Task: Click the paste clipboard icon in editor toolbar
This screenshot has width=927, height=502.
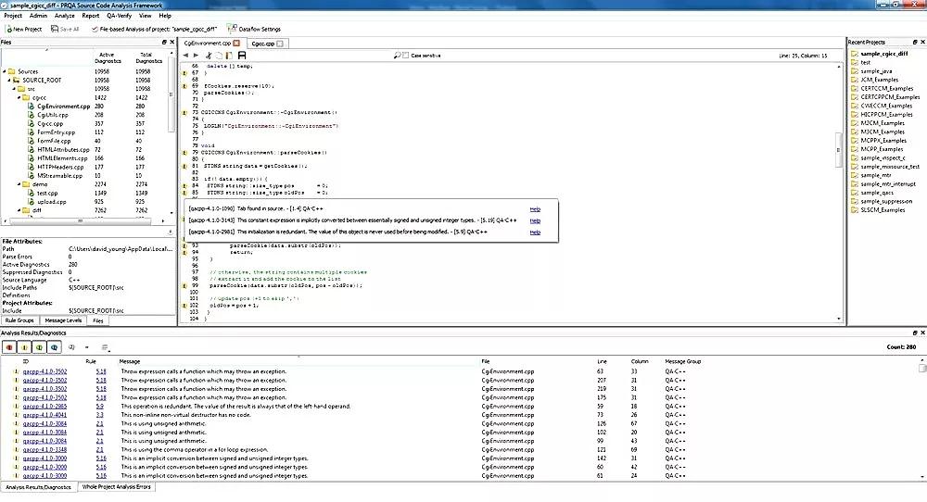Action: point(229,56)
